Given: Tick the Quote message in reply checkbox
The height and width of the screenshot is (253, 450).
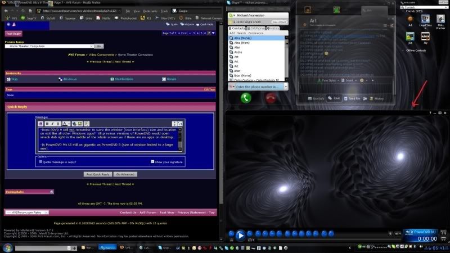Looking at the screenshot, I should (x=40, y=161).
